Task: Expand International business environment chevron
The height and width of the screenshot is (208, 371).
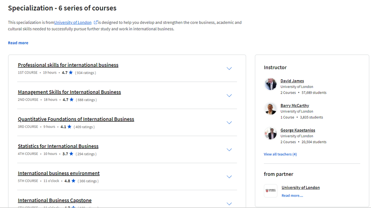Action: click(x=229, y=177)
